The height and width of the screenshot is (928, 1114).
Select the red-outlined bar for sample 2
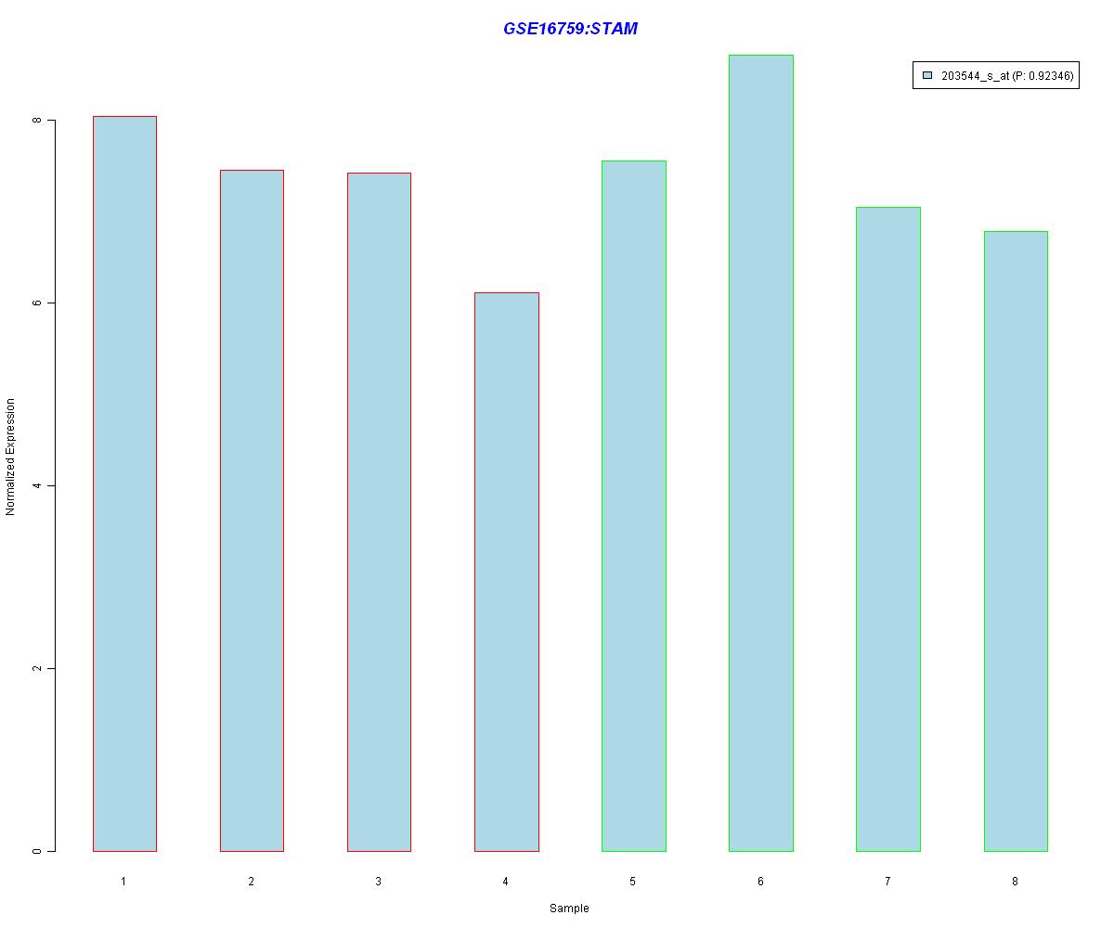click(x=252, y=510)
